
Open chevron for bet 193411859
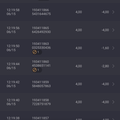113,84
